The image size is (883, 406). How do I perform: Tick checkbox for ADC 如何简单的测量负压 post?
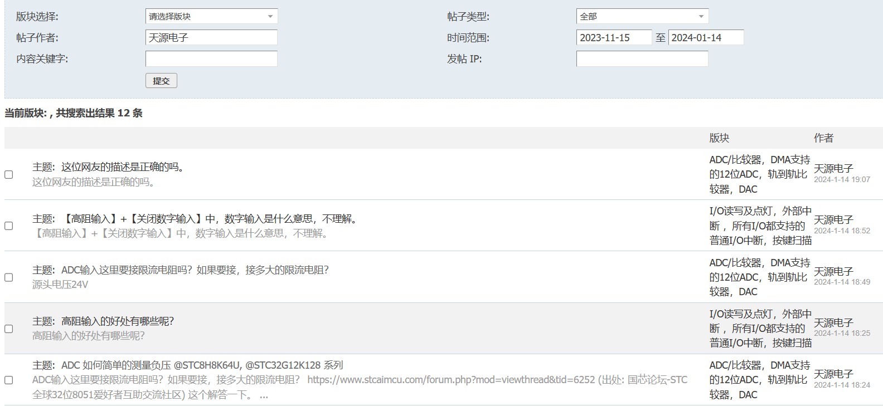(9, 380)
